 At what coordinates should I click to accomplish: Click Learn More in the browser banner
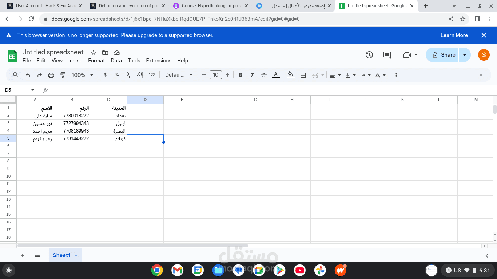click(454, 35)
